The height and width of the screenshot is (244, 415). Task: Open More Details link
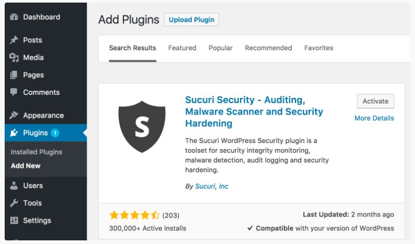coord(374,118)
